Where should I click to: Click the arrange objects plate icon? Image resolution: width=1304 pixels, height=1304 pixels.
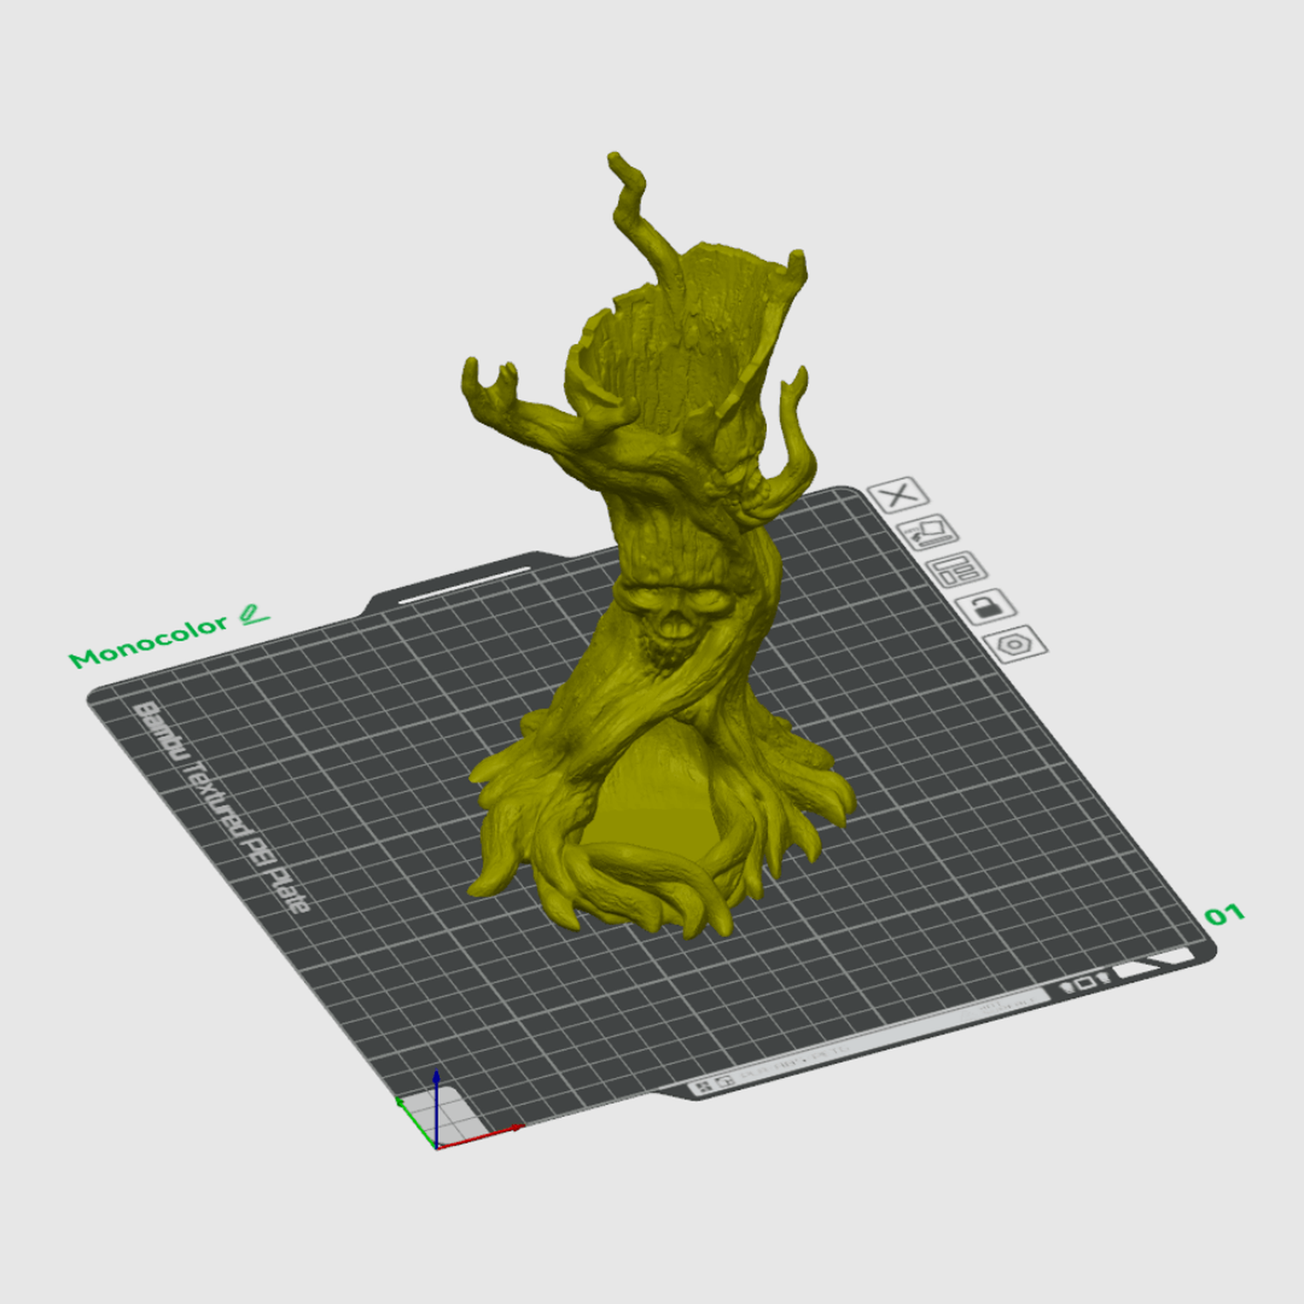tap(956, 570)
